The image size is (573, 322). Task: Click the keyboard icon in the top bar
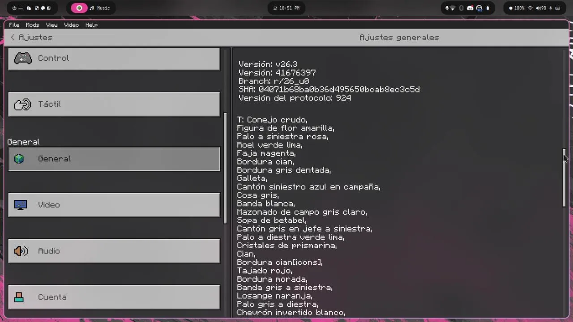(x=557, y=8)
